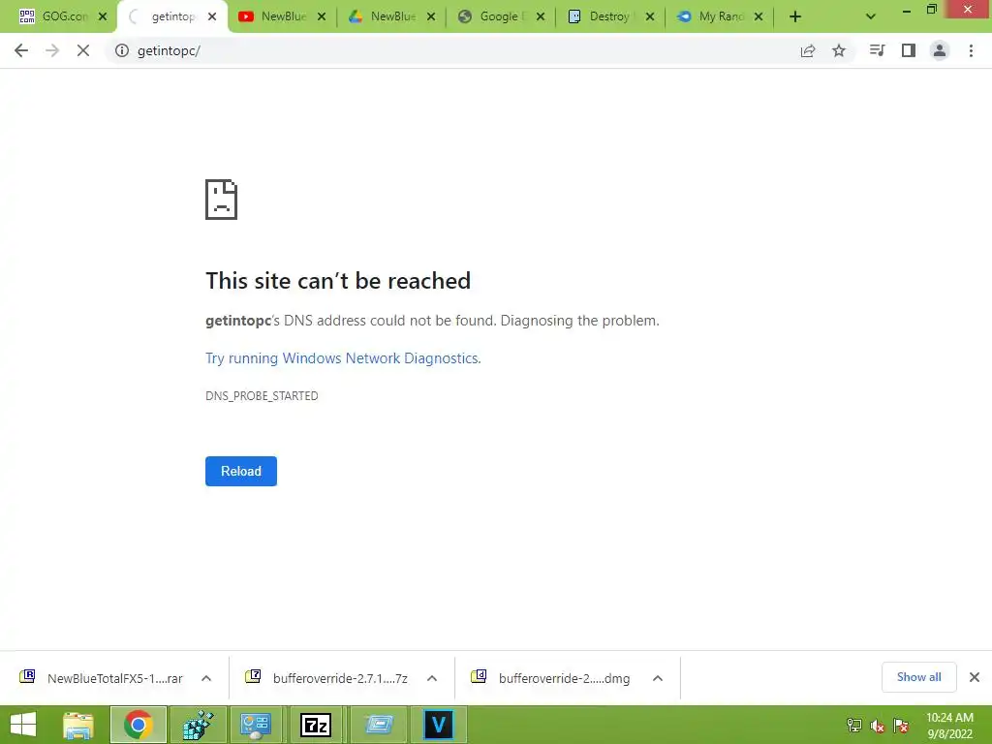
Task: Switch to the Google tab with globe icon
Action: pyautogui.click(x=501, y=16)
